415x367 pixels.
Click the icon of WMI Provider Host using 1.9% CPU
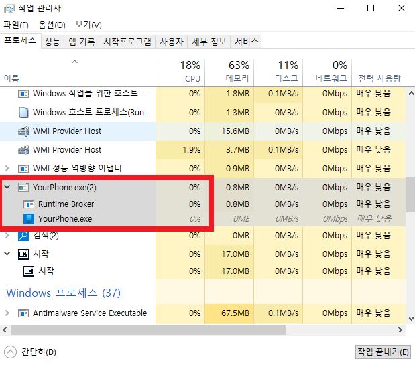coord(23,150)
